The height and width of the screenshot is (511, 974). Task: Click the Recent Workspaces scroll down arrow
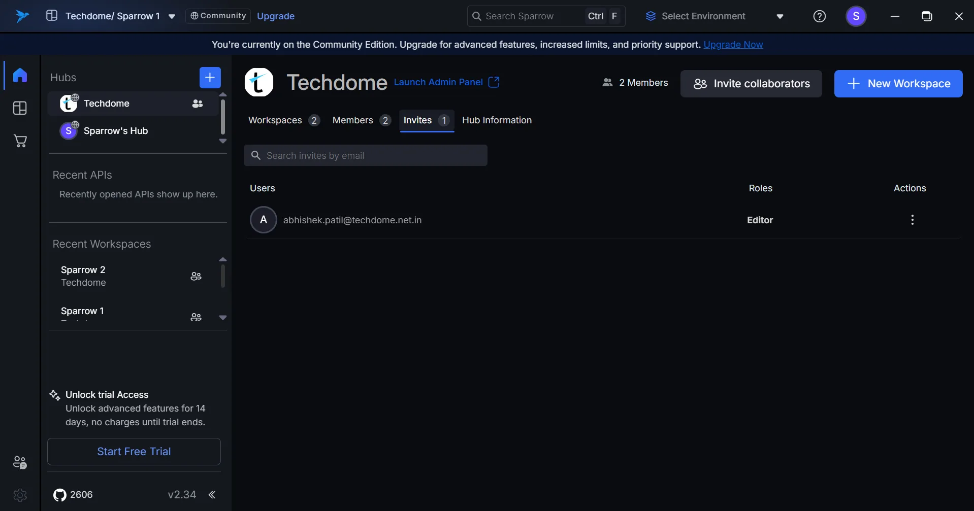point(222,318)
